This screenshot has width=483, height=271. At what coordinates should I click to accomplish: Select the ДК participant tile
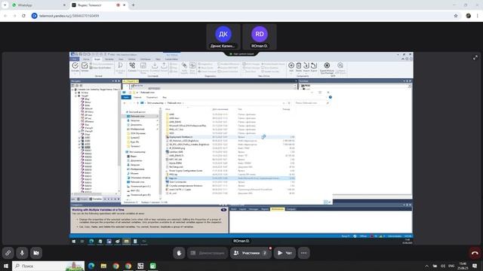(223, 37)
